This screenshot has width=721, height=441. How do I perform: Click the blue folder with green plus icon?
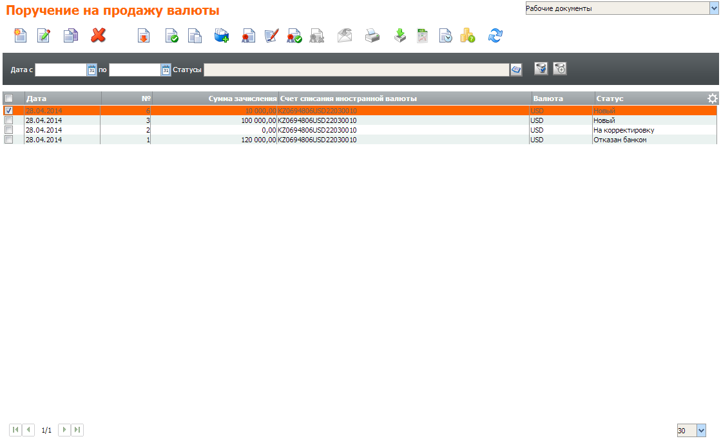(221, 35)
